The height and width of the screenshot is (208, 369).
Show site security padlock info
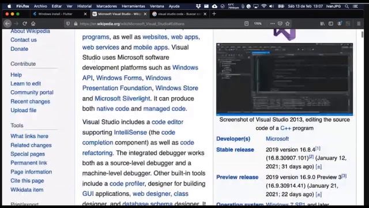[x=76, y=24]
